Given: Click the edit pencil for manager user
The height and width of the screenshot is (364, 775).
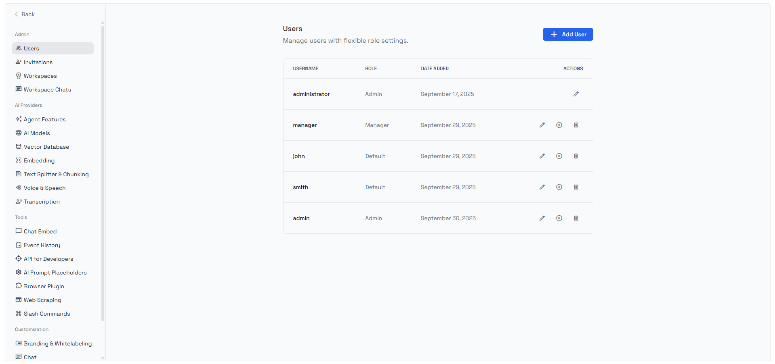Looking at the screenshot, I should [542, 125].
